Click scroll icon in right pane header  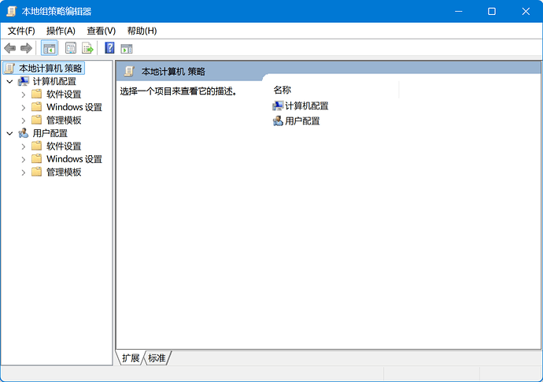pos(129,71)
